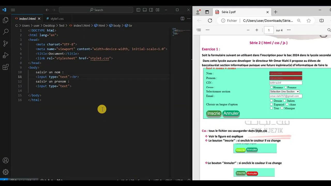331x186 pixels.
Task: Open the Run and Debug view
Action: (x=5, y=55)
